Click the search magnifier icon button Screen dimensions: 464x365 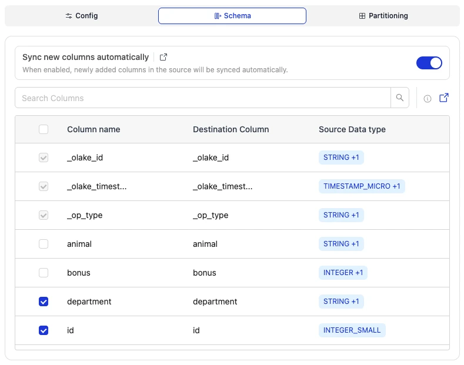pos(400,98)
